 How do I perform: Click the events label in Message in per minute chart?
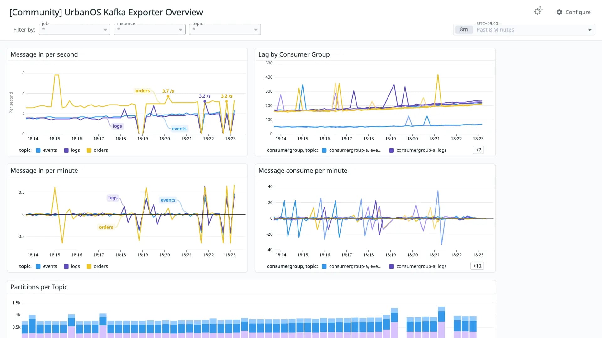click(168, 200)
